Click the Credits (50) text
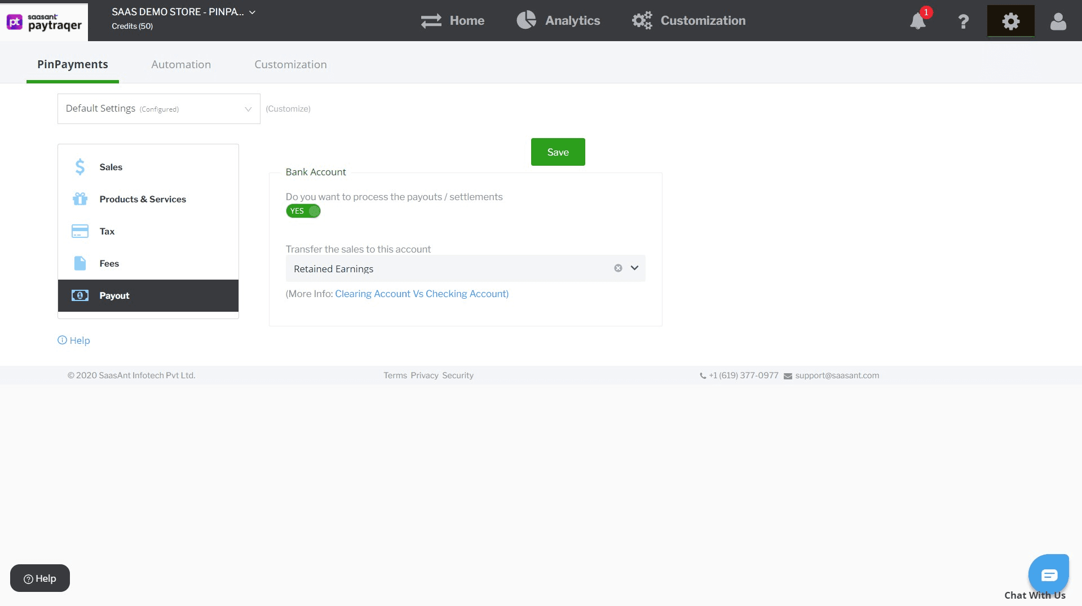Viewport: 1082px width, 606px height. point(132,26)
